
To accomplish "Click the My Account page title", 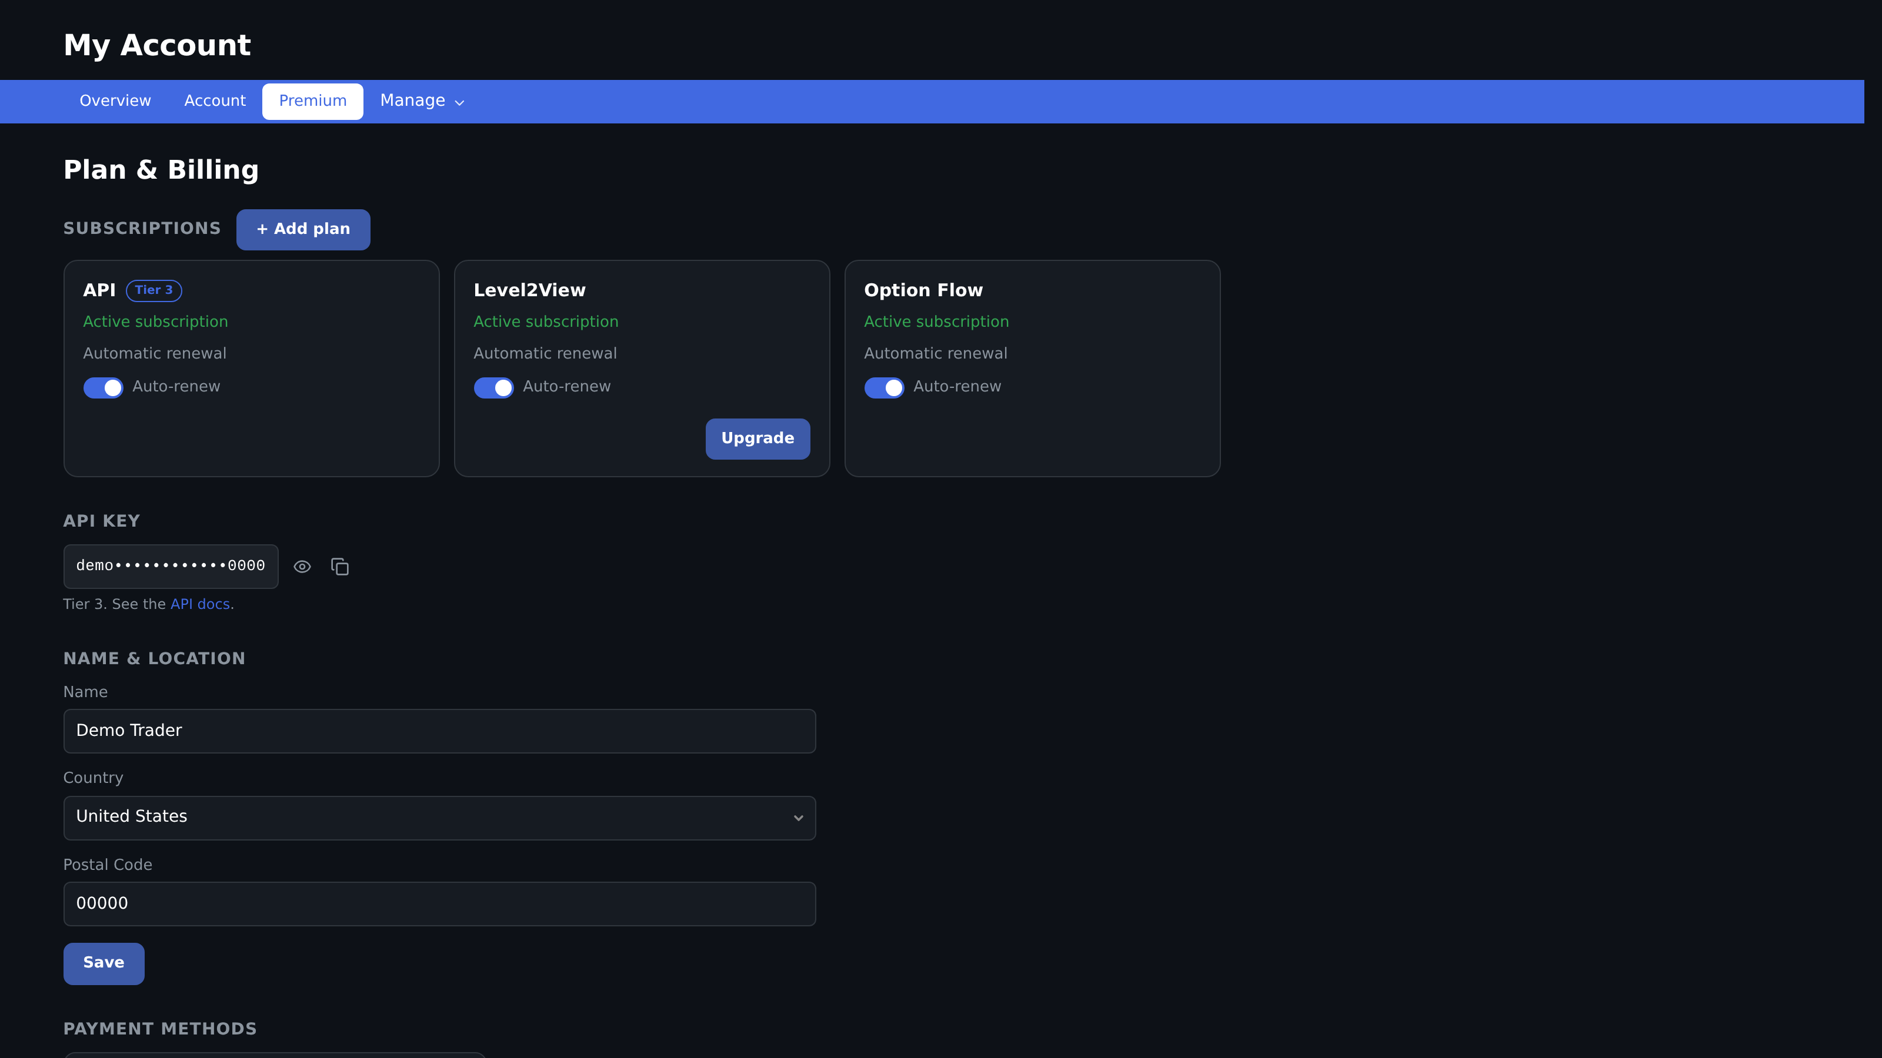I will point(157,45).
